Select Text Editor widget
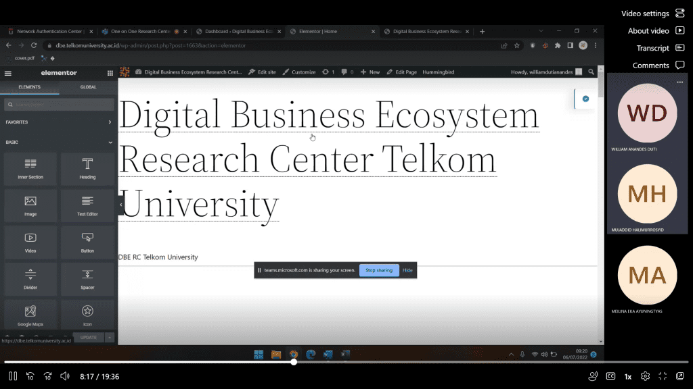The image size is (693, 389). point(87,206)
